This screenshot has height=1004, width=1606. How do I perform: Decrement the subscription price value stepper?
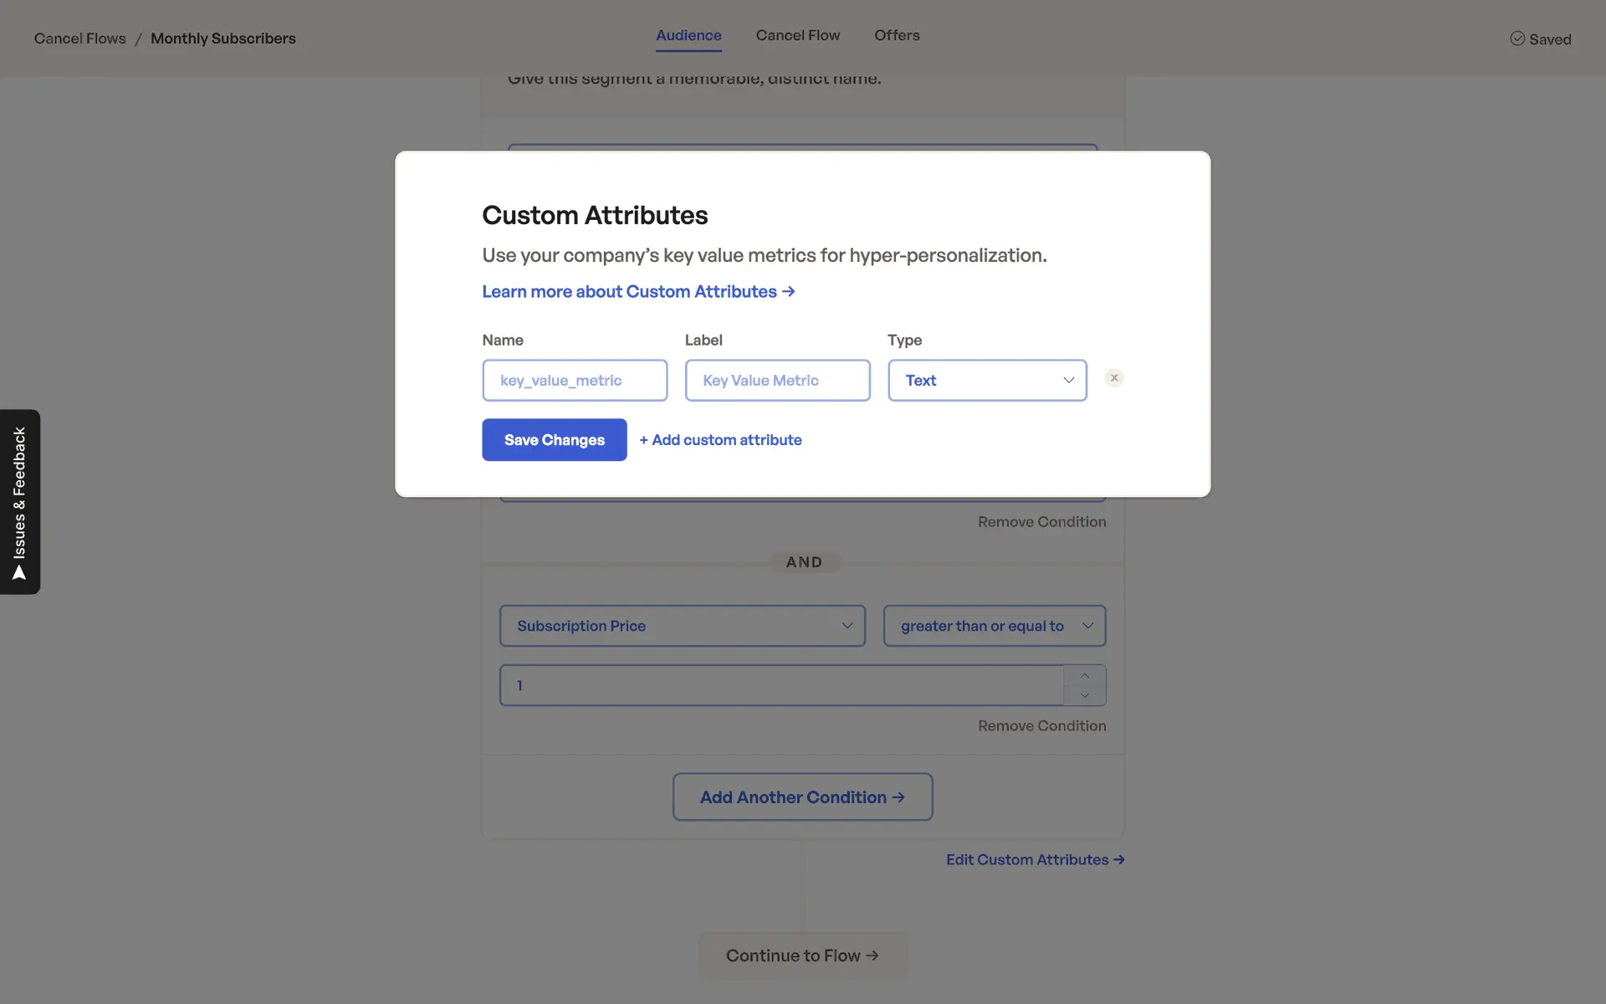(x=1085, y=696)
